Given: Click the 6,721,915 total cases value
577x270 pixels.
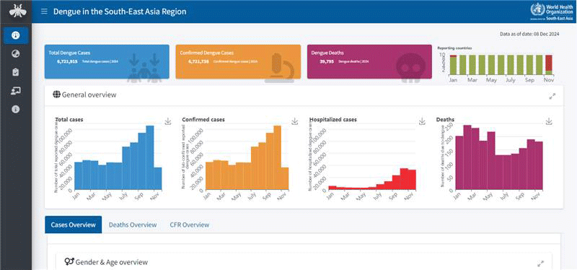Looking at the screenshot, I should point(67,61).
